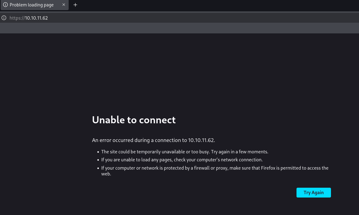The width and height of the screenshot is (359, 215).
Task: Click the info icon on the tab
Action: pos(5,5)
